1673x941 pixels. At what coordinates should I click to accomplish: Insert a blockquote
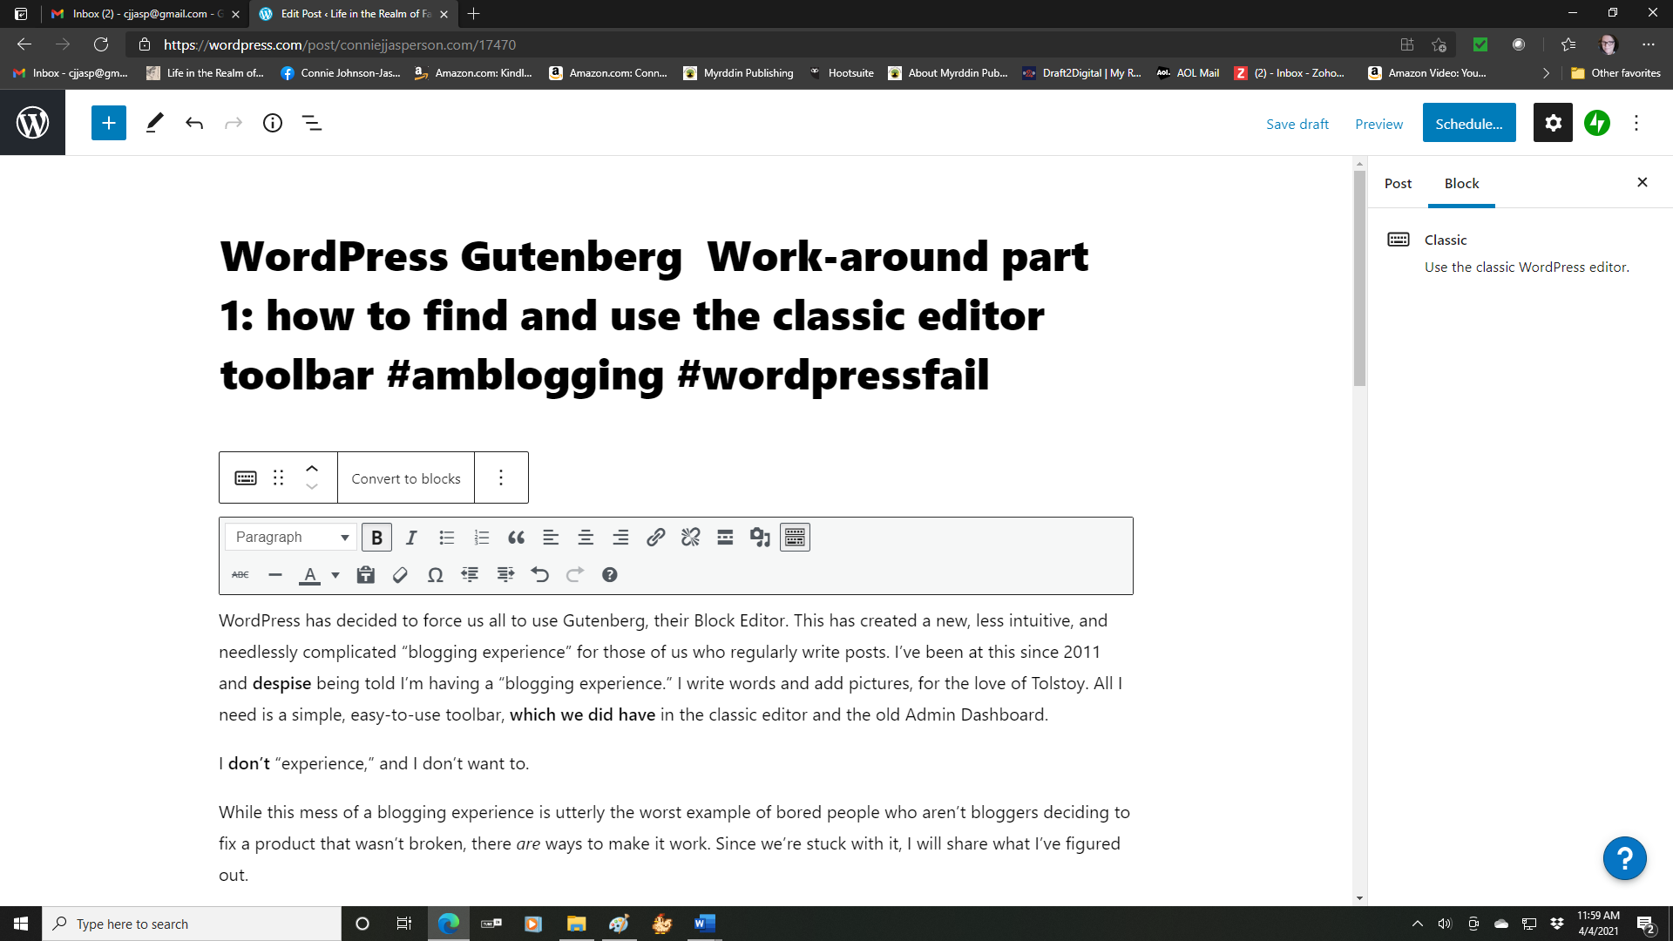coord(516,537)
